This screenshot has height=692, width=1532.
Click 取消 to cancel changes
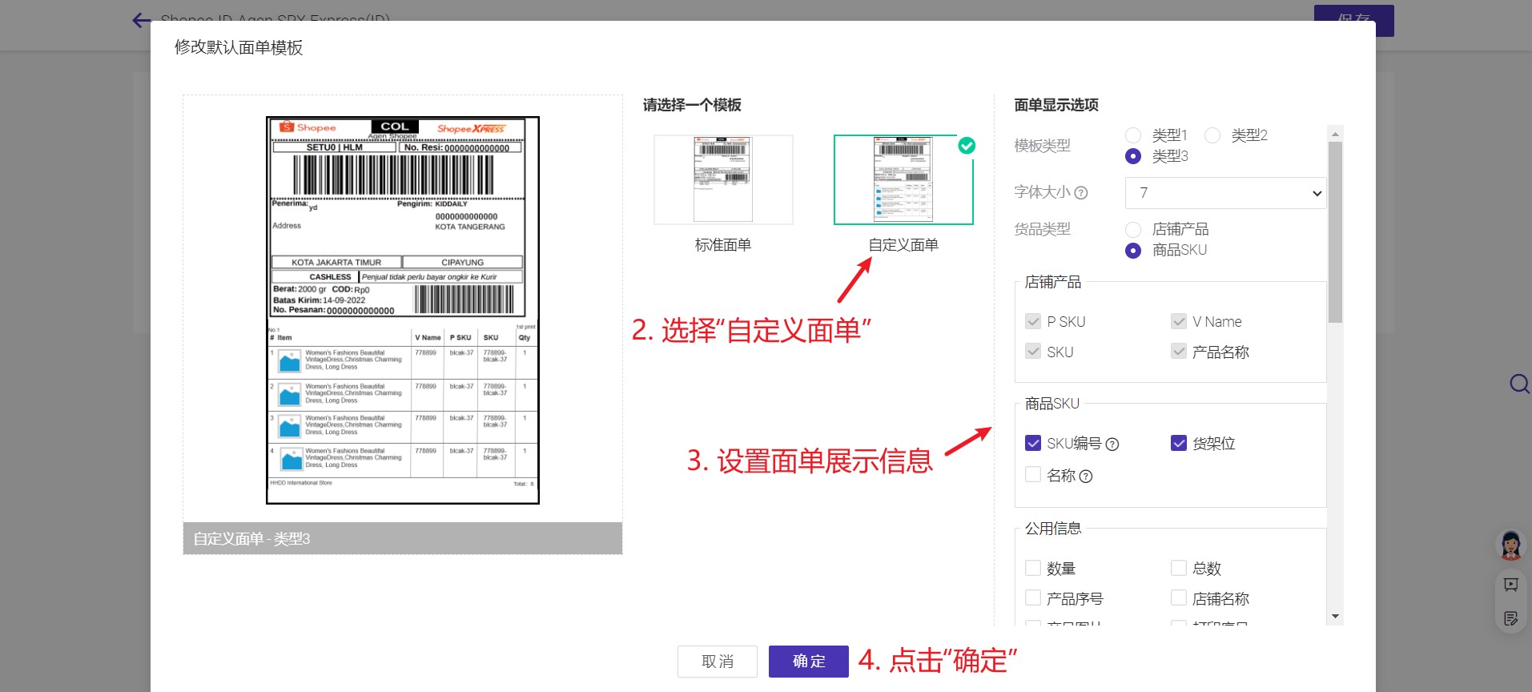pyautogui.click(x=718, y=662)
